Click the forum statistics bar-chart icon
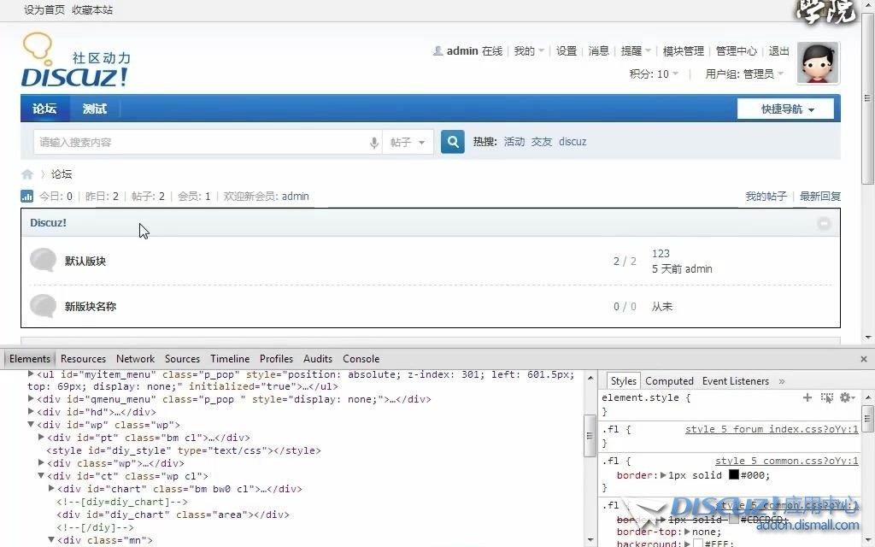Screen dimensions: 875x547 pyautogui.click(x=27, y=197)
